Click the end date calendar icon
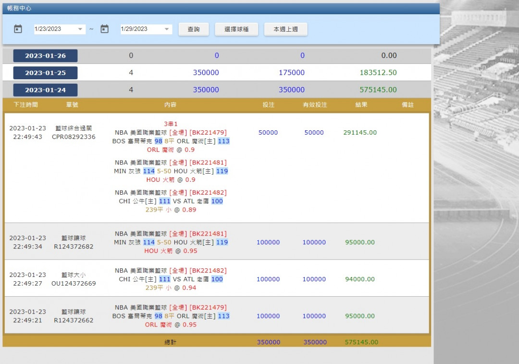This screenshot has height=364, width=519. coord(104,29)
